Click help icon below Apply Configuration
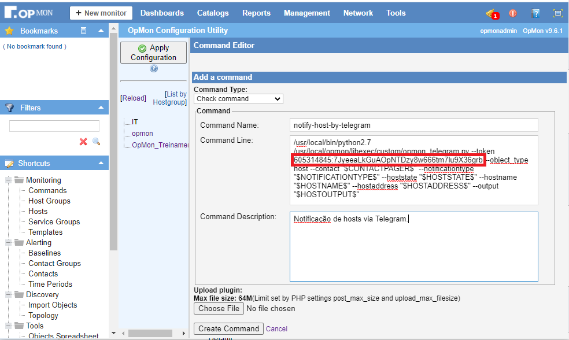Screen dimensions: 569x340 (x=153, y=68)
